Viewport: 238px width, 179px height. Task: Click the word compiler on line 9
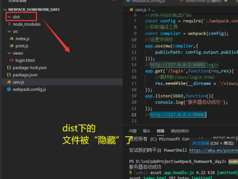170,33
